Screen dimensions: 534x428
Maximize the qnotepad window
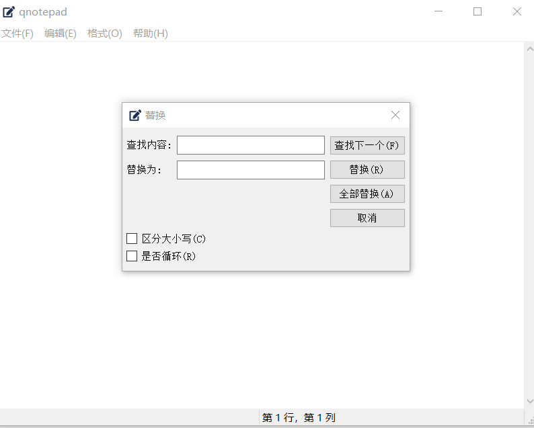[x=478, y=11]
